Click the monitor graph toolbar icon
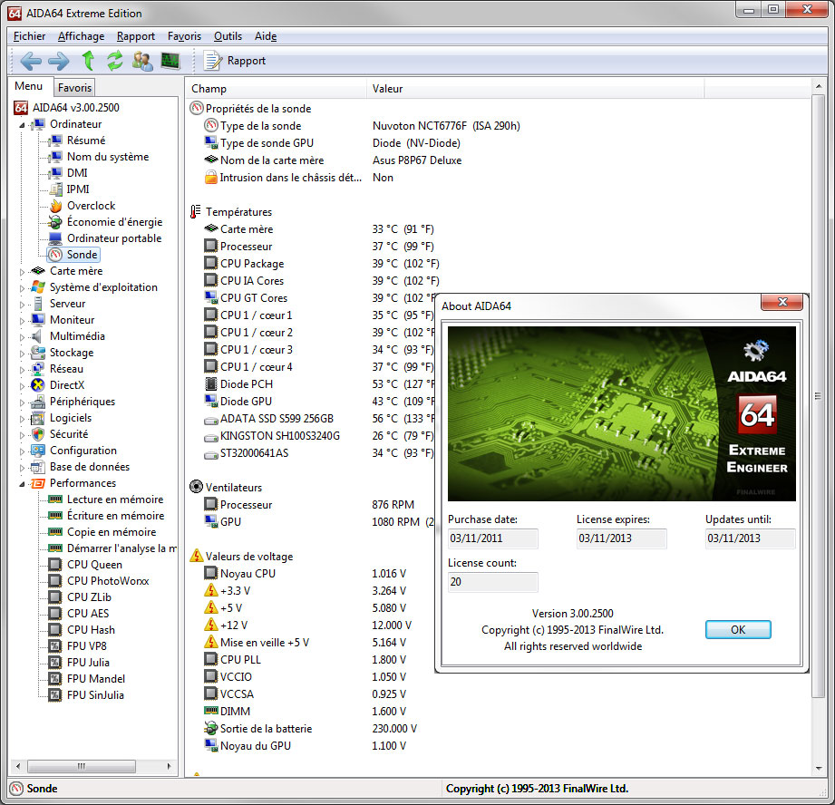835x805 pixels. tap(170, 61)
